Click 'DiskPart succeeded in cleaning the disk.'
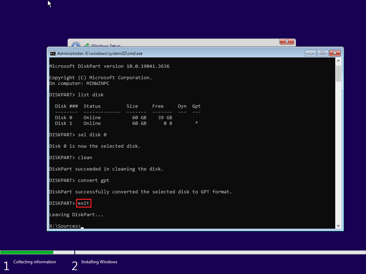 tap(107, 169)
